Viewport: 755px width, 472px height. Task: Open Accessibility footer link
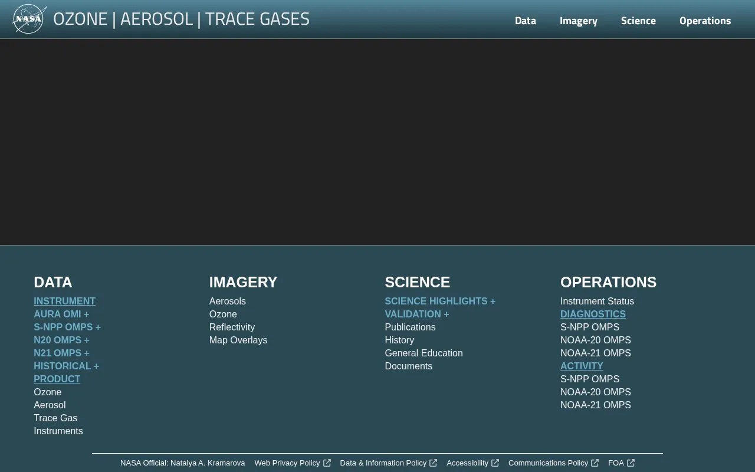click(x=472, y=463)
